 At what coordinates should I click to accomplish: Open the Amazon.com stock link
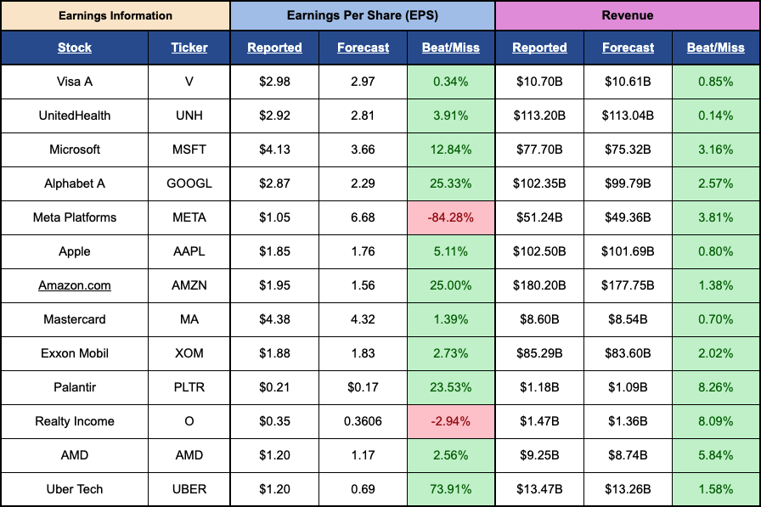click(75, 285)
